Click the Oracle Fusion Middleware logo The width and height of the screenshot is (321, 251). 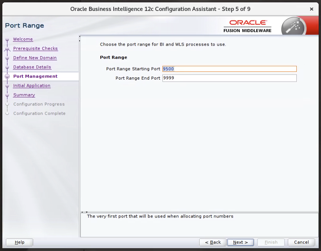point(248,26)
